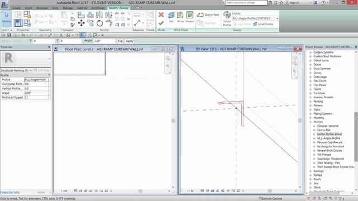Close the Properties palette

(49, 47)
